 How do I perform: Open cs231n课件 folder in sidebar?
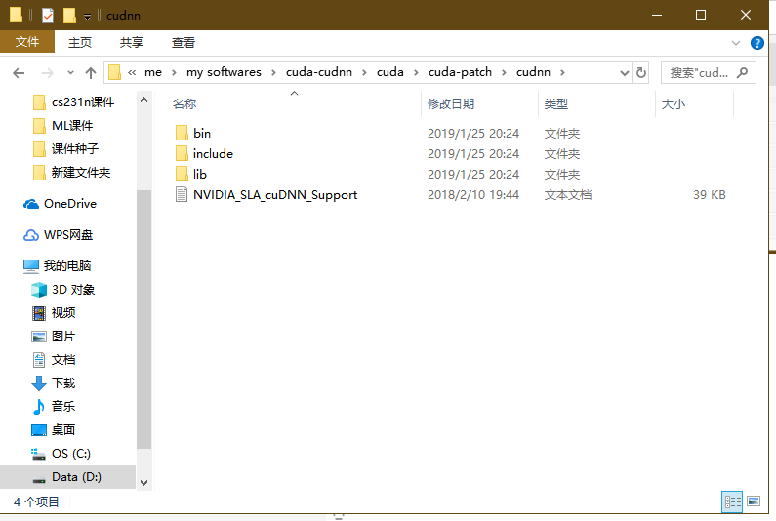pos(74,101)
